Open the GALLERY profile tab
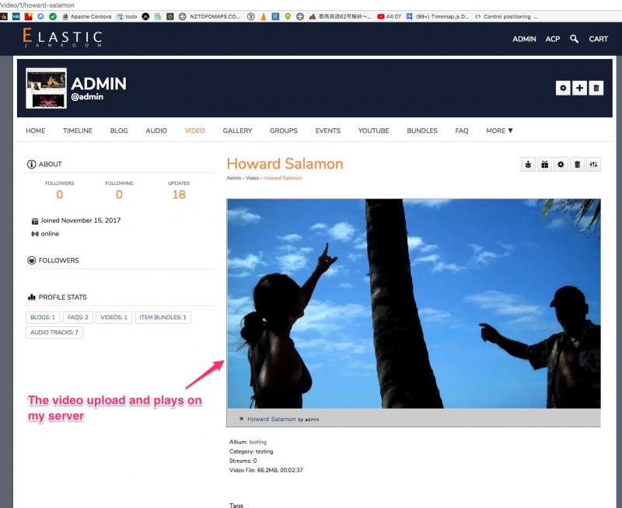The height and width of the screenshot is (508, 622). 237,130
